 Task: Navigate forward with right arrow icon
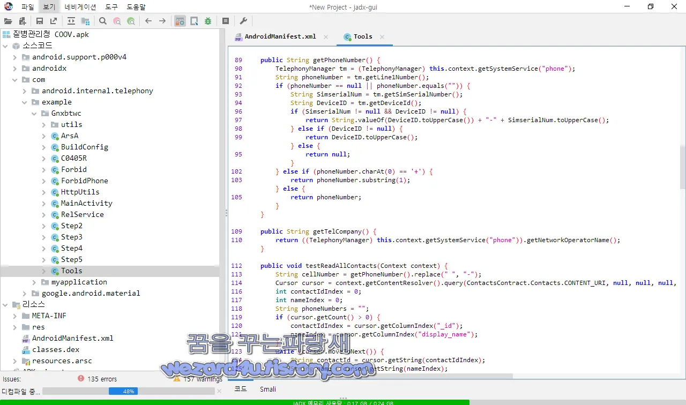(162, 21)
